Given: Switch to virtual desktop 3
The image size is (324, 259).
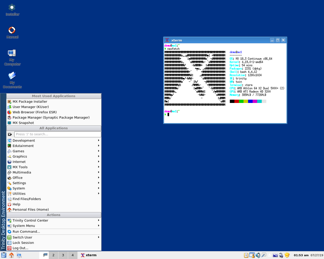Looking at the screenshot, I should [63, 255].
